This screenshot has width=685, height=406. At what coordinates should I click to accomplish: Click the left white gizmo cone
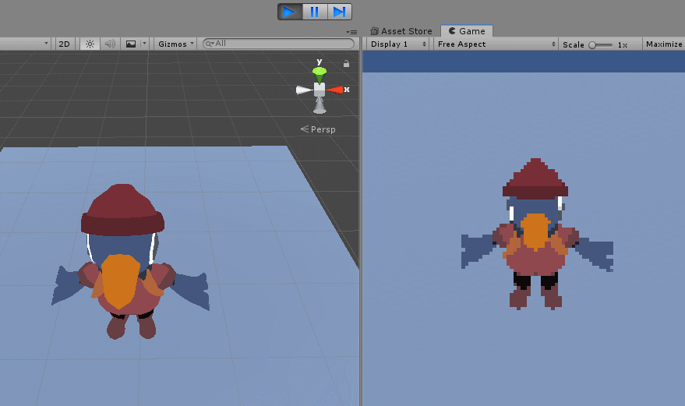tap(305, 90)
